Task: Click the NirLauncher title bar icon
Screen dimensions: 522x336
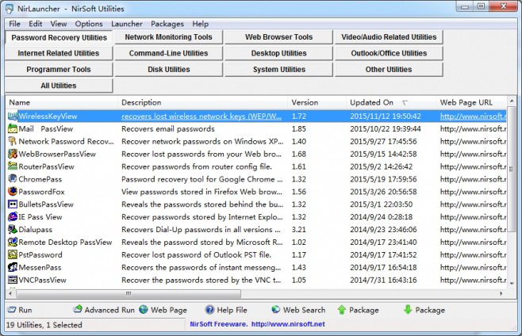Action: pyautogui.click(x=10, y=9)
